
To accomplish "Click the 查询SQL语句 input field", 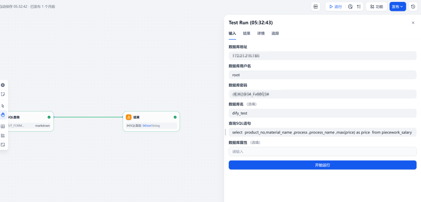I will tap(322, 132).
